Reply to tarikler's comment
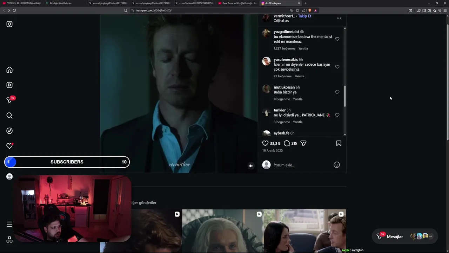The height and width of the screenshot is (253, 449). pos(297,122)
